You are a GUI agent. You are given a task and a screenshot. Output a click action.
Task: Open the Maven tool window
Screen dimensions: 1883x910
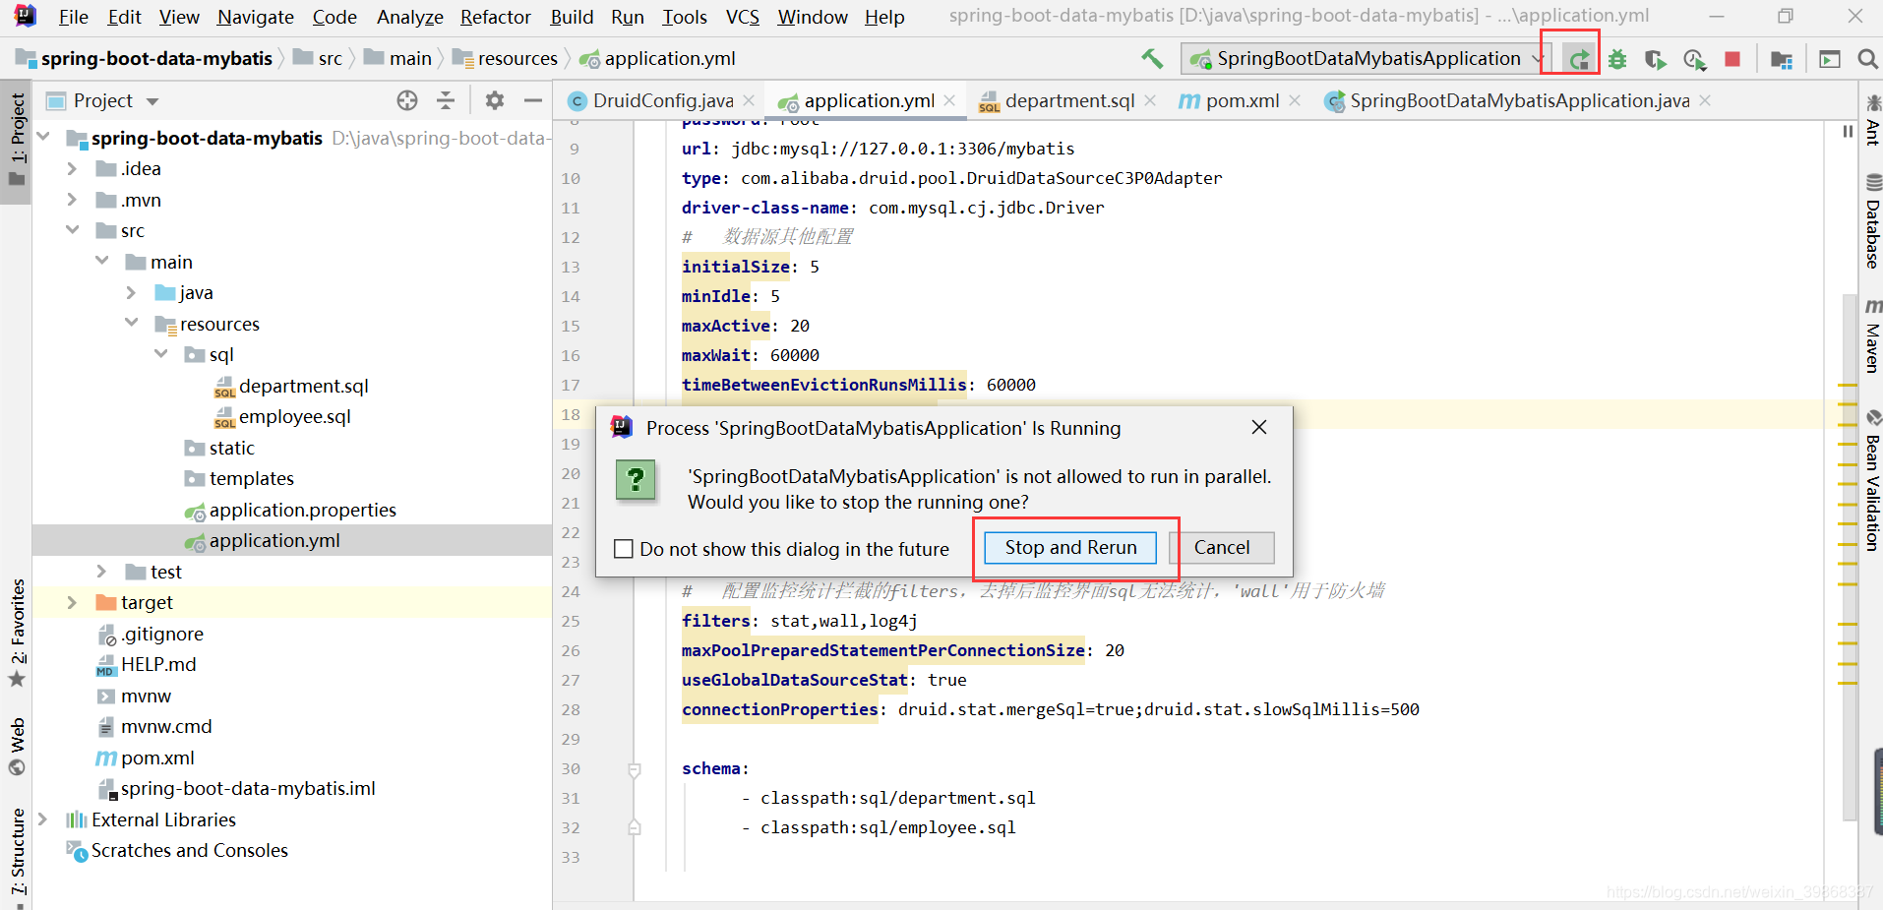(x=1872, y=335)
